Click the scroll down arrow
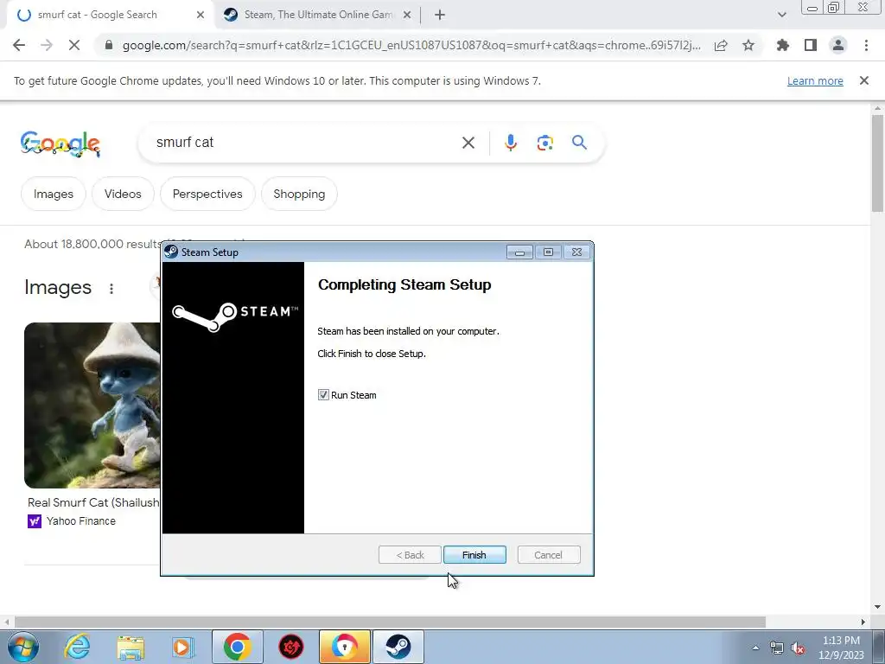Screen dimensions: 885x664 [x=877, y=607]
